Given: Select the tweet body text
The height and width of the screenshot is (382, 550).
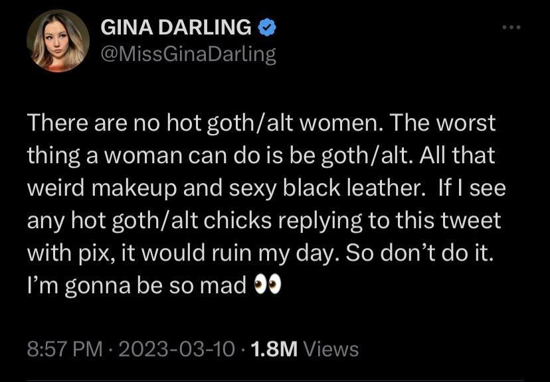Looking at the screenshot, I should click(x=266, y=199).
